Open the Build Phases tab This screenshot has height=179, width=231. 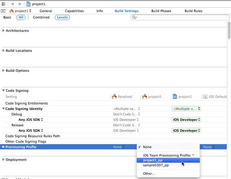point(161,11)
